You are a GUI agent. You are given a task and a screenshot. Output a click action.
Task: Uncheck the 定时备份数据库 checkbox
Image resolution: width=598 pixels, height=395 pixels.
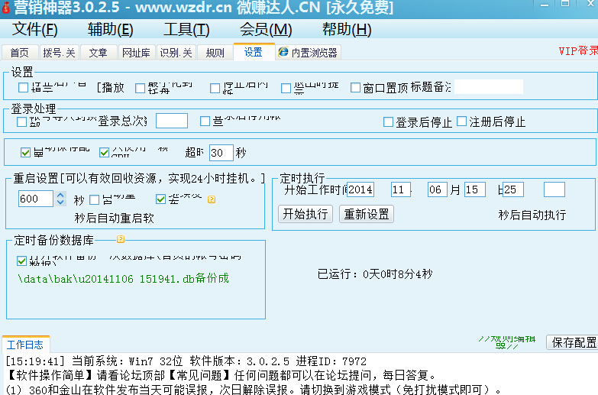(21, 261)
